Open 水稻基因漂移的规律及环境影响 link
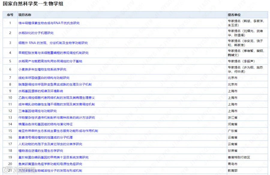Screen dimensions: 270x175 pos(40,91)
